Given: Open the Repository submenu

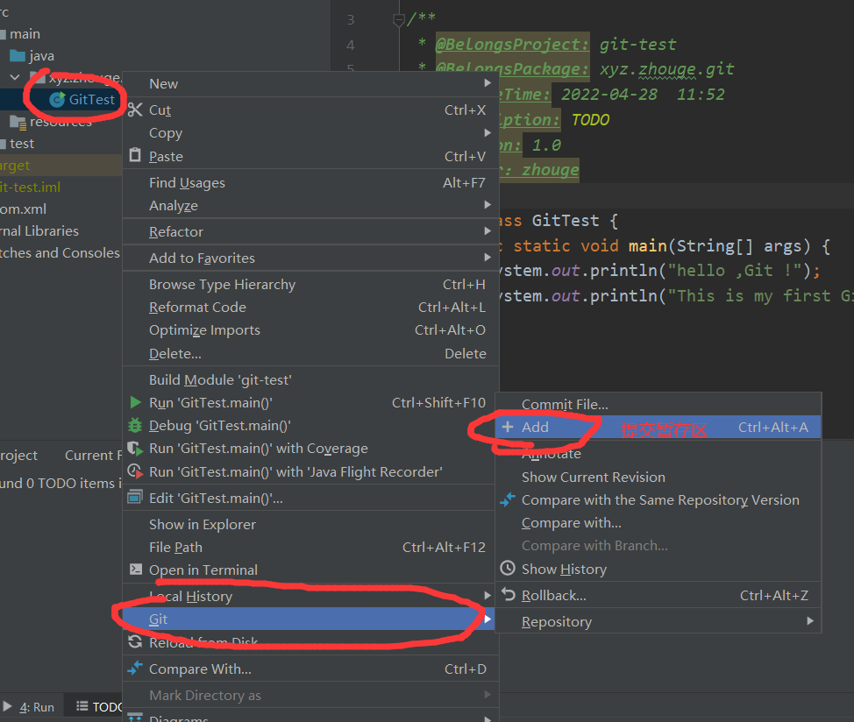Looking at the screenshot, I should pos(658,621).
